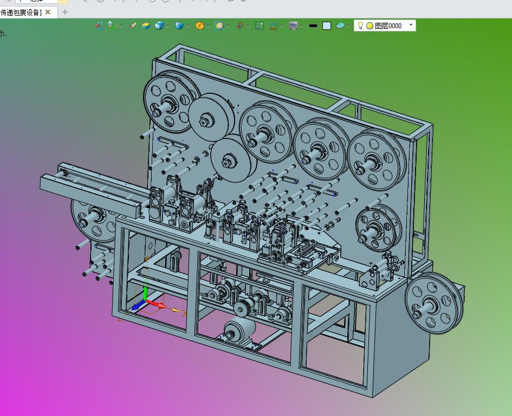Expand the red crosshair icon dropdown arrow
512x416 pixels.
click(248, 26)
